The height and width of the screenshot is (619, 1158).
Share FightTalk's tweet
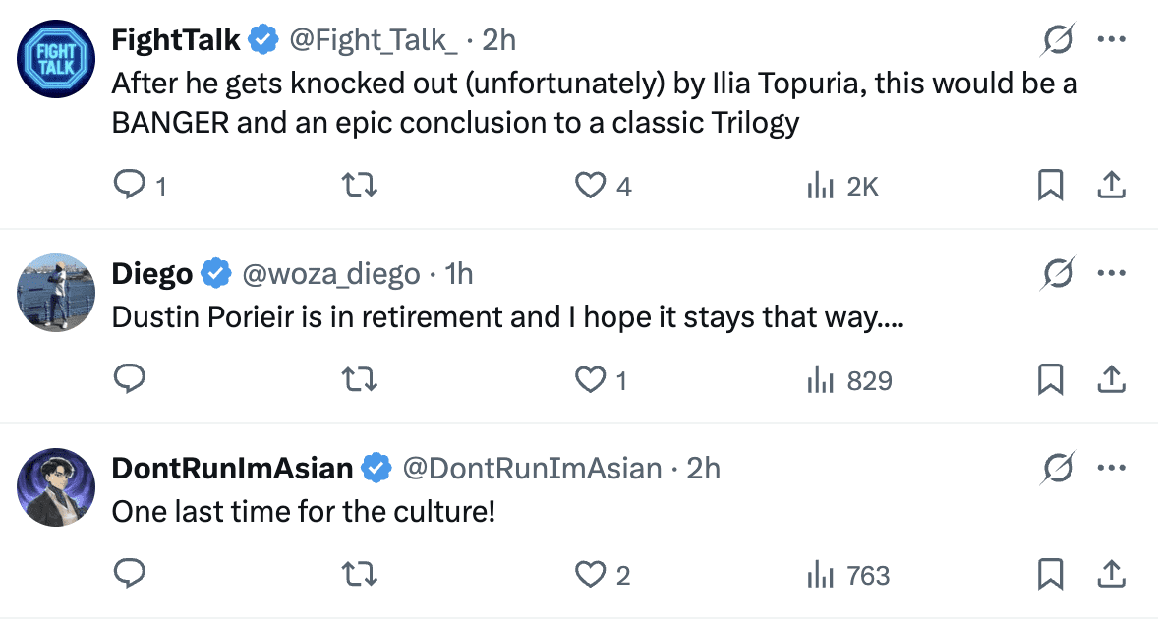coord(1110,185)
